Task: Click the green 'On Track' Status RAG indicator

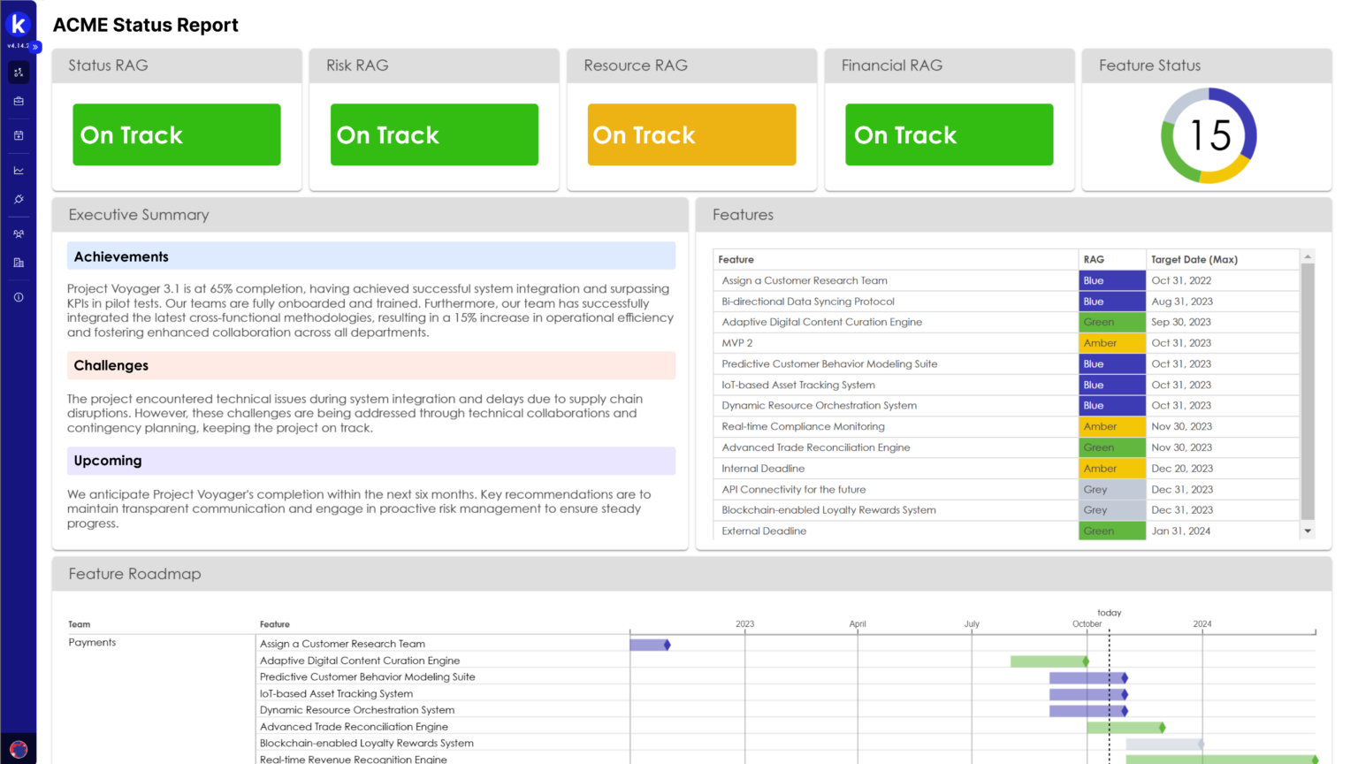Action: coord(176,134)
